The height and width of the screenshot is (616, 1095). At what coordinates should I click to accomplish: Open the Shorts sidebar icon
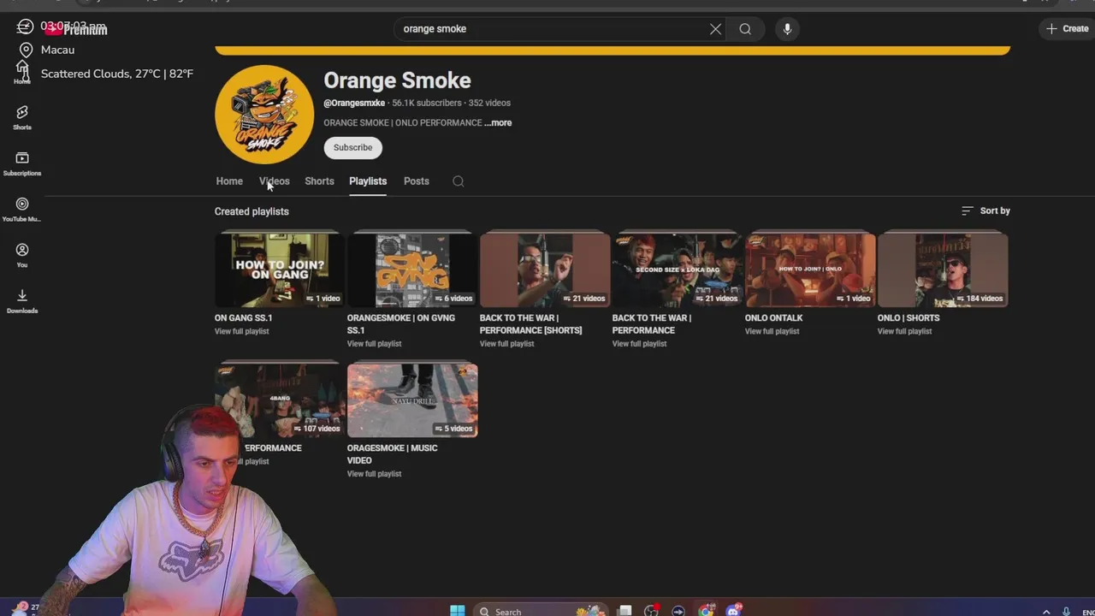(x=22, y=118)
